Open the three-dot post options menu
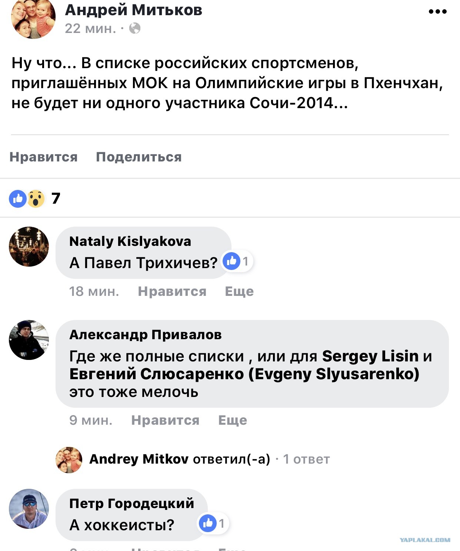 437,11
